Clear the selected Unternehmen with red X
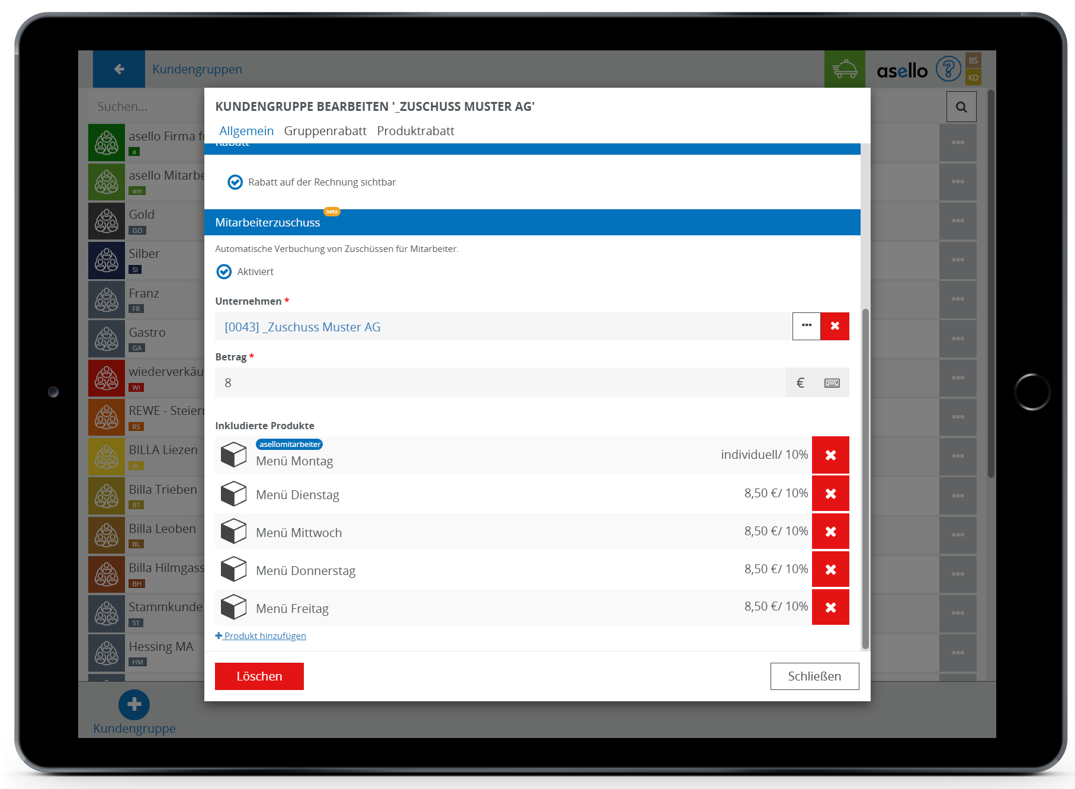The width and height of the screenshot is (1075, 789). [835, 326]
